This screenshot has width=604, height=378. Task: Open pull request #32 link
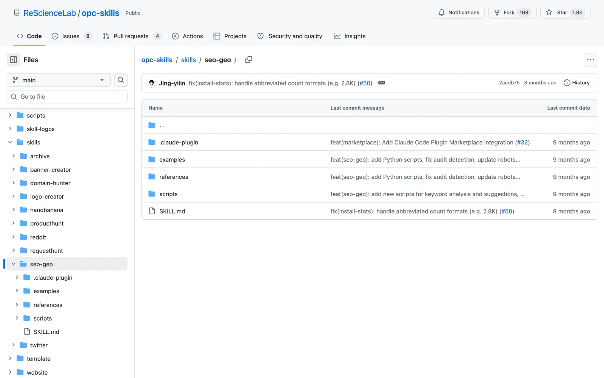click(522, 143)
